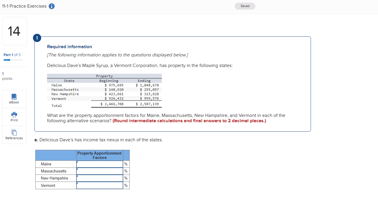Click the Vermont row label in answer table

48,185
